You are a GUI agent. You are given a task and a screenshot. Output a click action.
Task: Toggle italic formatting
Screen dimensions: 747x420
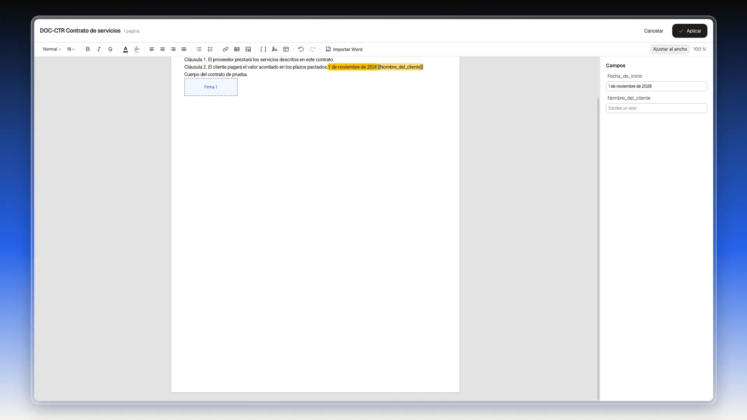click(99, 49)
